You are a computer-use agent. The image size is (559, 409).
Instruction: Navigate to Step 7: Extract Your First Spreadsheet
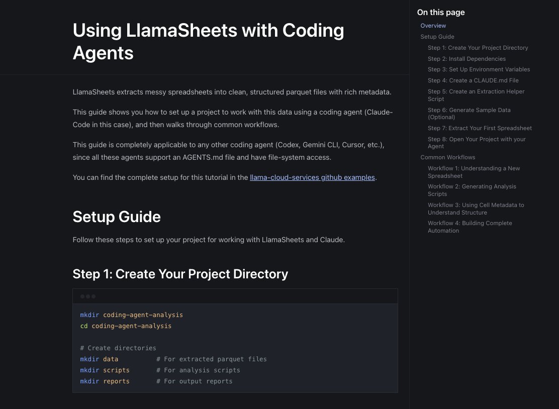pos(480,128)
